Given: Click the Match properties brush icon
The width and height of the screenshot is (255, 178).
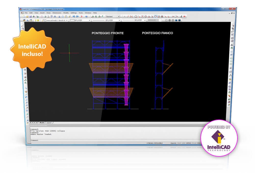Looking at the screenshot, I should [x=69, y=17].
